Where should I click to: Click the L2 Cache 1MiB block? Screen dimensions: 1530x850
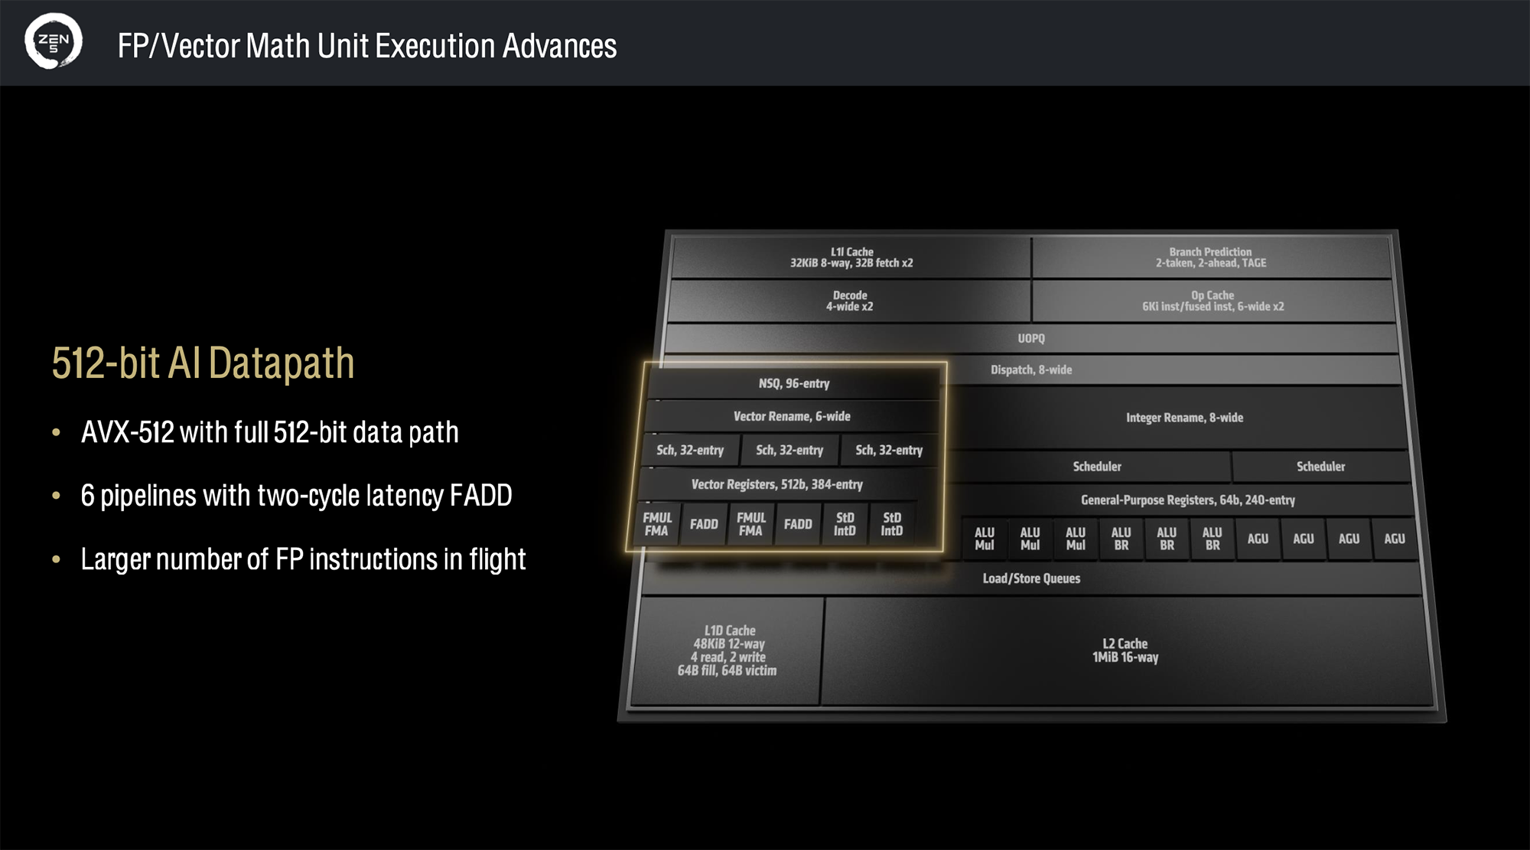[x=1125, y=650]
